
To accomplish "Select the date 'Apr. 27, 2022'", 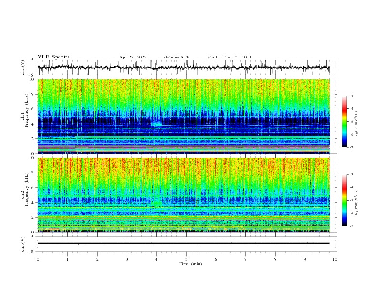I will [133, 57].
